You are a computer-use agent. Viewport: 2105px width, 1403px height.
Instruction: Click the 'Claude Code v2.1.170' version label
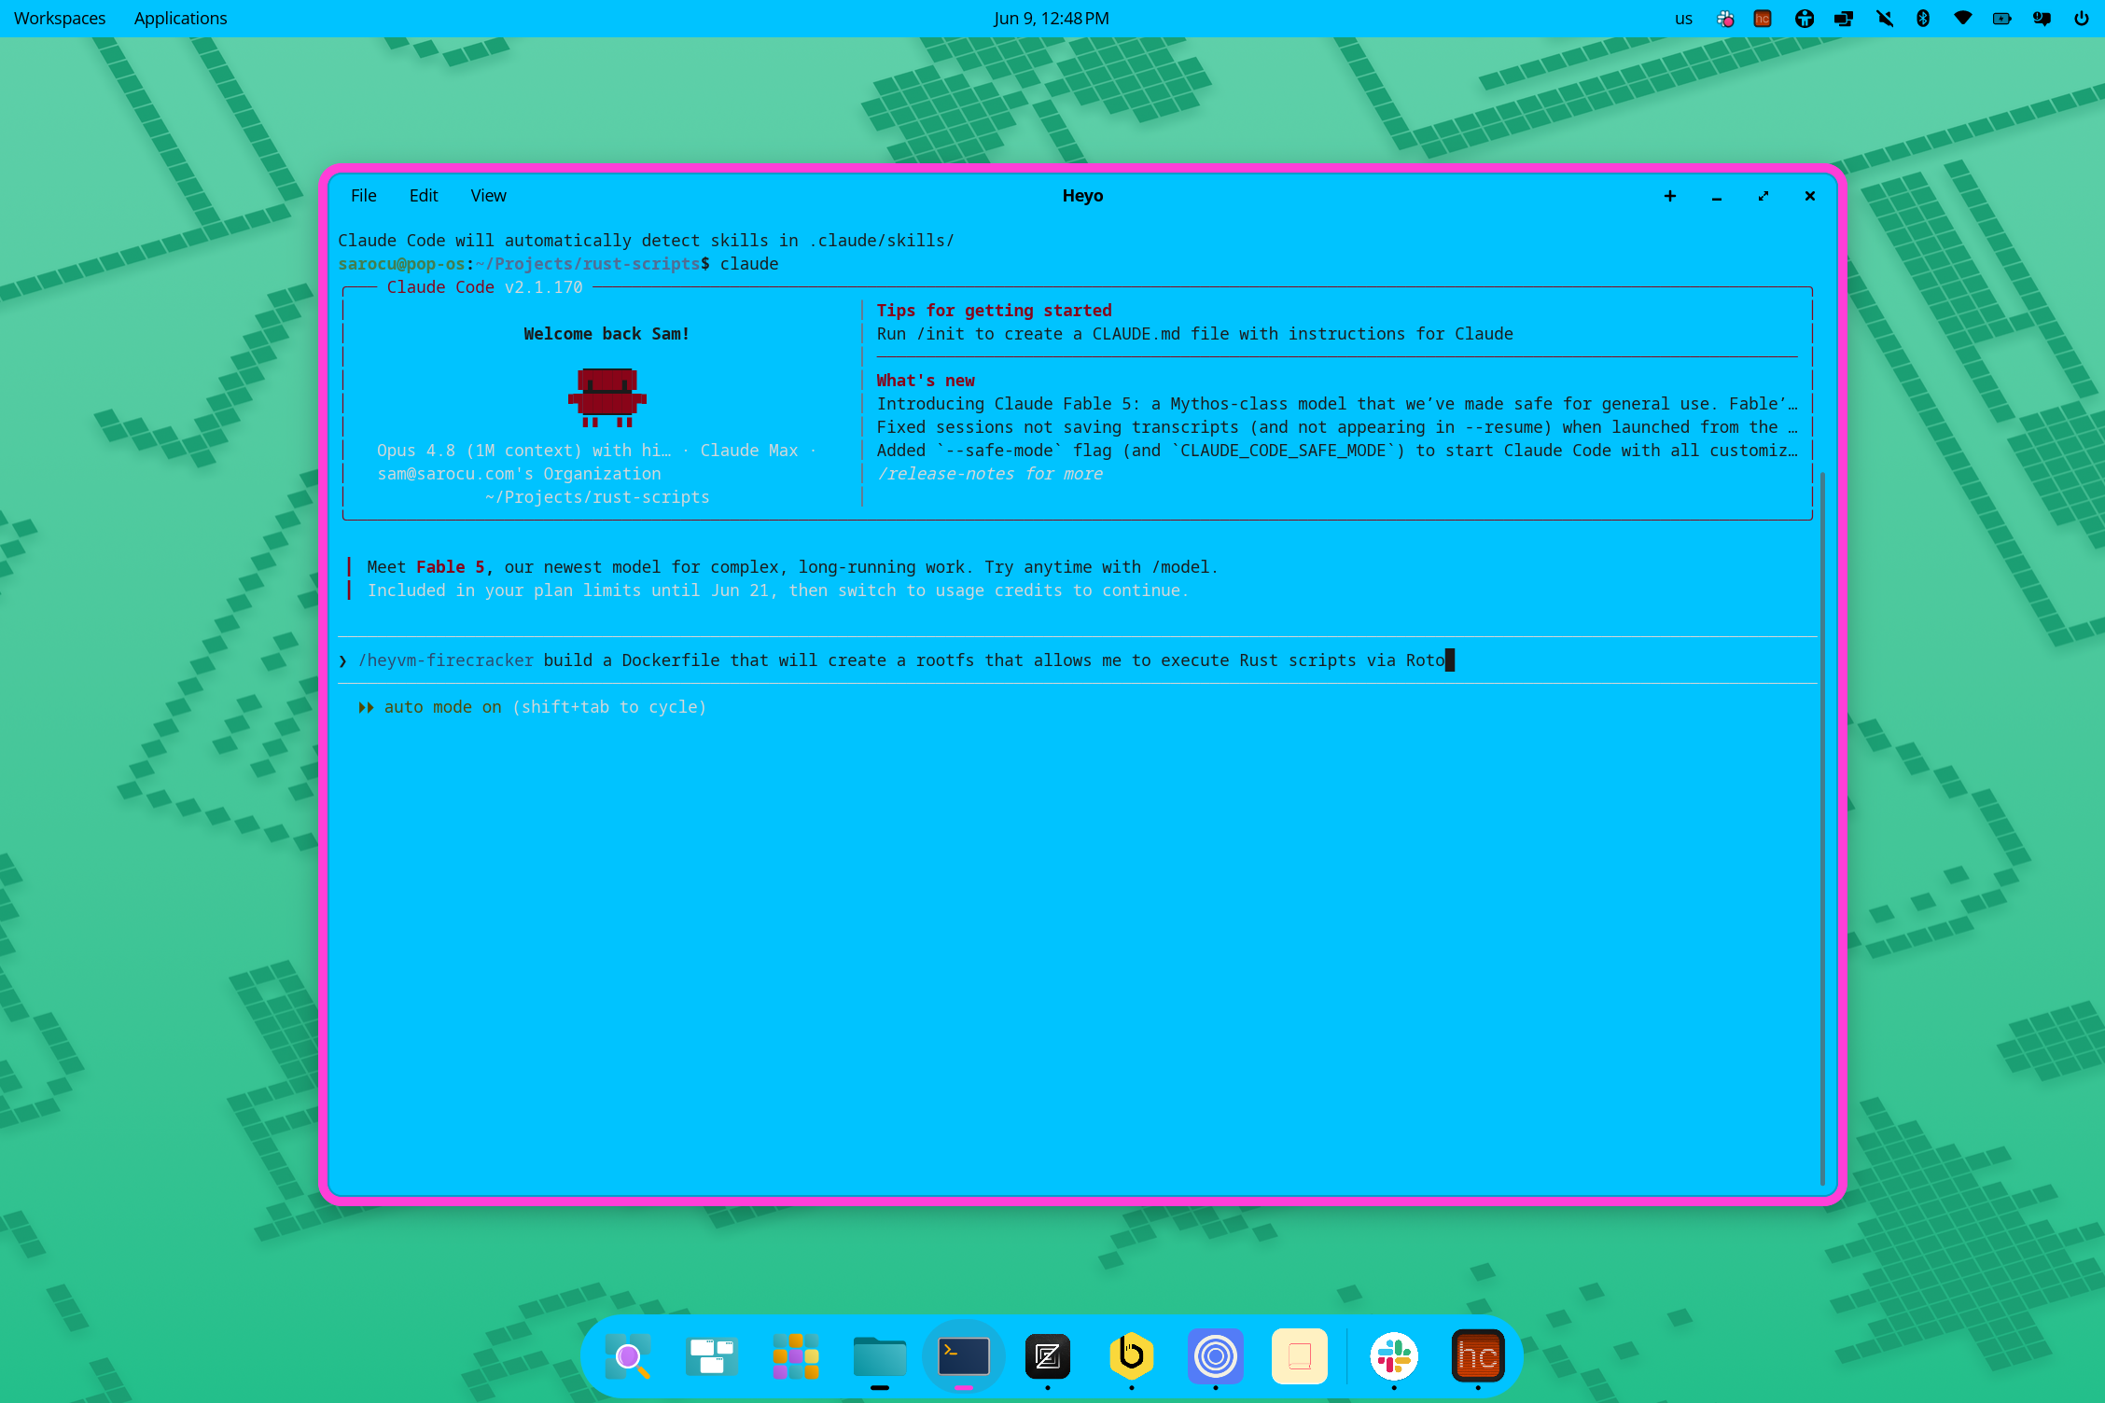[x=485, y=287]
